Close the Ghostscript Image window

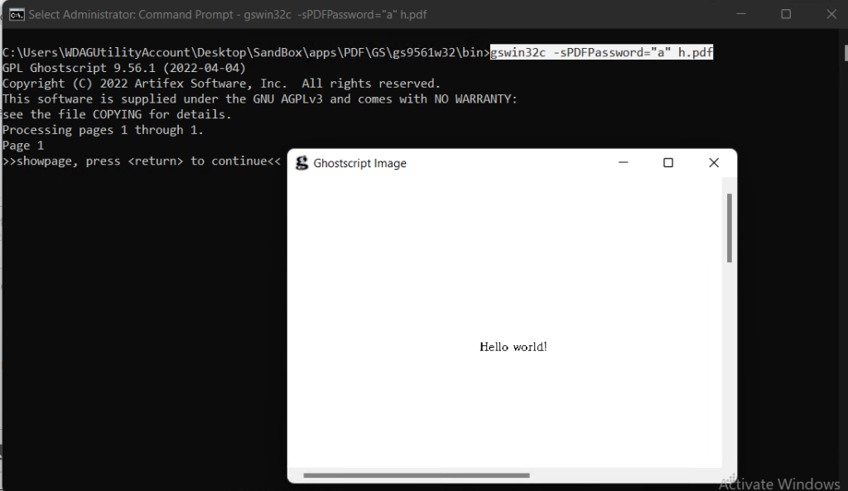(713, 163)
